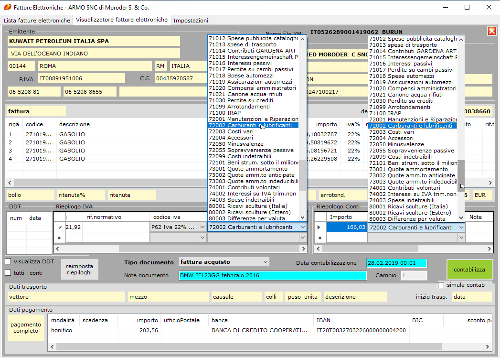Open the Tipo documento dropdown

coord(265,262)
